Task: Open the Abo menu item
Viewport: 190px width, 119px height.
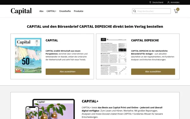Action: (41, 11)
